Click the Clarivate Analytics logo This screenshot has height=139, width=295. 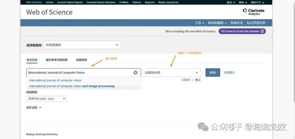point(254,12)
